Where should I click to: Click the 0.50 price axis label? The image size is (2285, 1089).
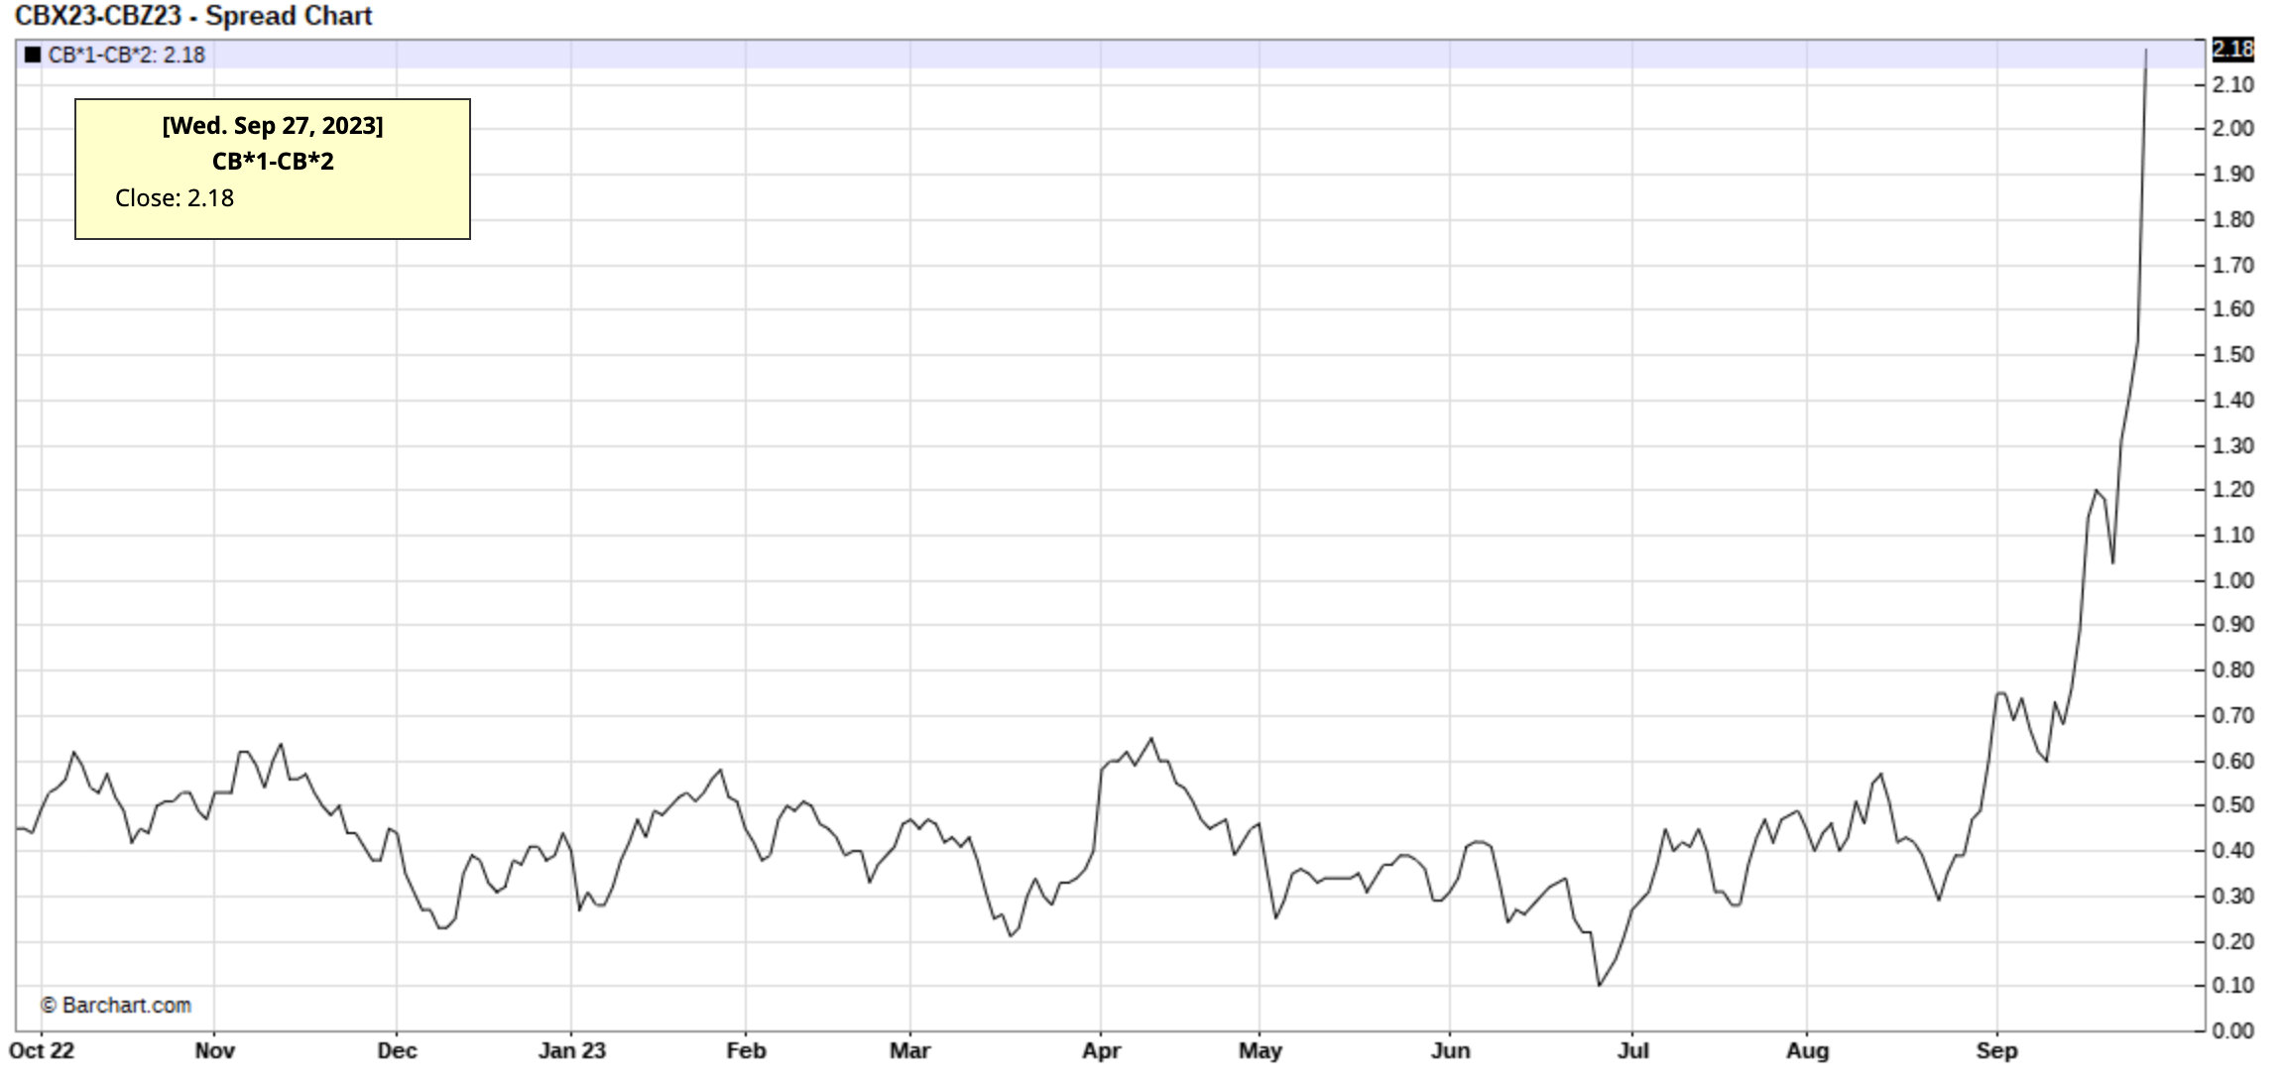click(2232, 805)
